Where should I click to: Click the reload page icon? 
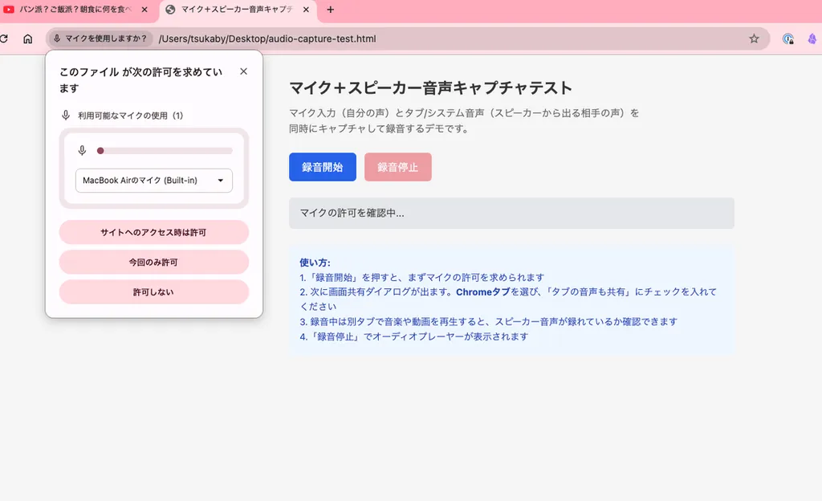(4, 39)
